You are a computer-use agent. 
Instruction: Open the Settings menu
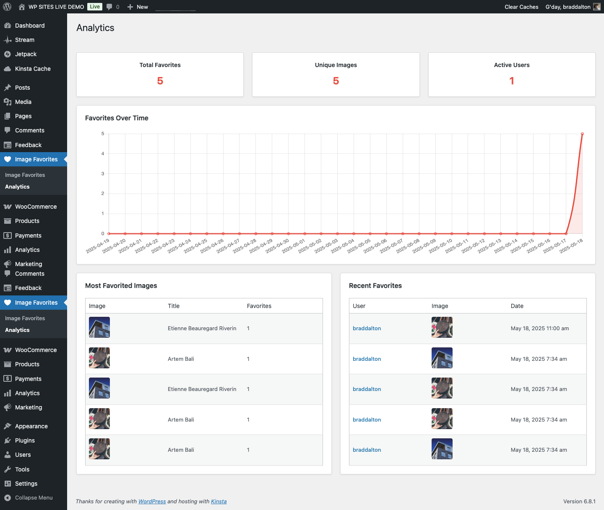[26, 484]
